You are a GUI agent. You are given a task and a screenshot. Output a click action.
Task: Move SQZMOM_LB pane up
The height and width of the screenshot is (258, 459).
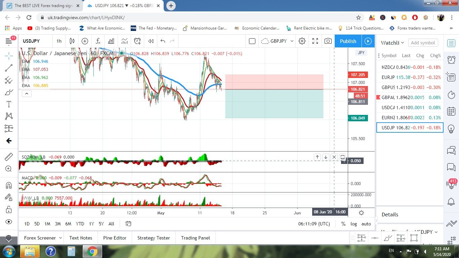tap(317, 157)
